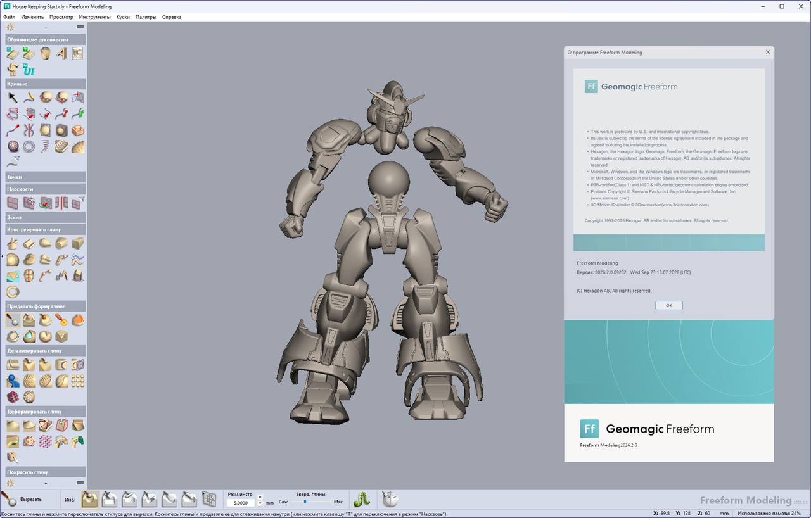
Task: Select the red checkered cube tool
Action: pos(13,397)
